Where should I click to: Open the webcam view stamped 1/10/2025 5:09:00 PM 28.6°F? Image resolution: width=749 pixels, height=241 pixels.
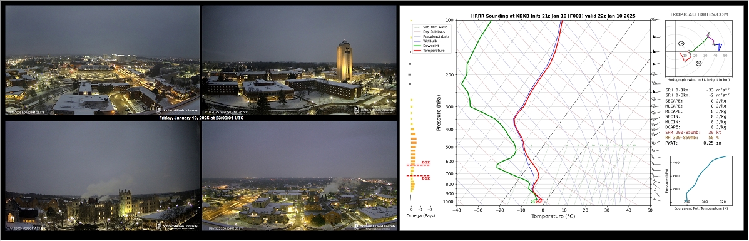point(102,60)
